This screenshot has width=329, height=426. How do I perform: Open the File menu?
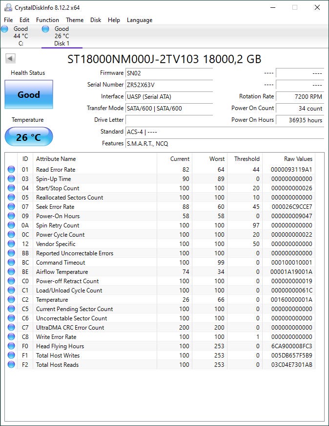[x=8, y=20]
